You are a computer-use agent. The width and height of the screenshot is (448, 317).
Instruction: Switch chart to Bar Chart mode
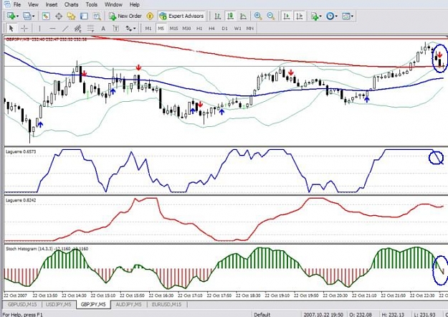pos(218,16)
